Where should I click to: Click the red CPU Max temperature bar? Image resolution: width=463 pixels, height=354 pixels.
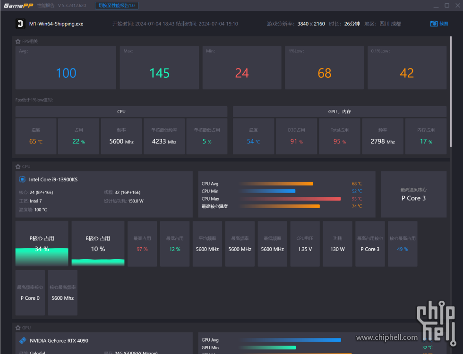point(290,199)
